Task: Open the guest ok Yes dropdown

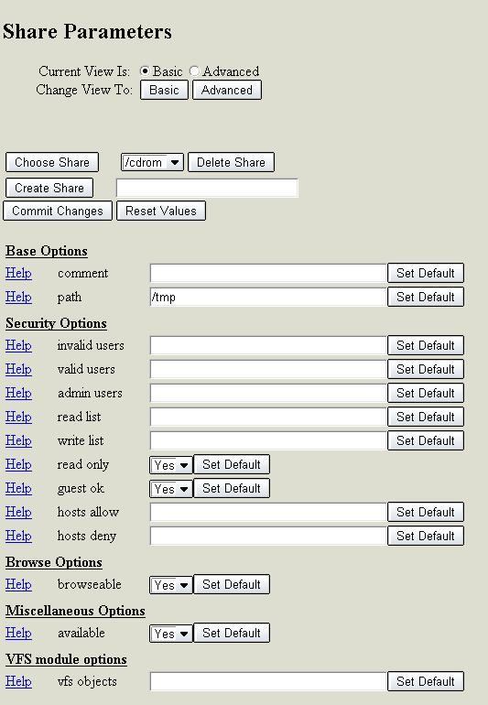Action: point(171,489)
